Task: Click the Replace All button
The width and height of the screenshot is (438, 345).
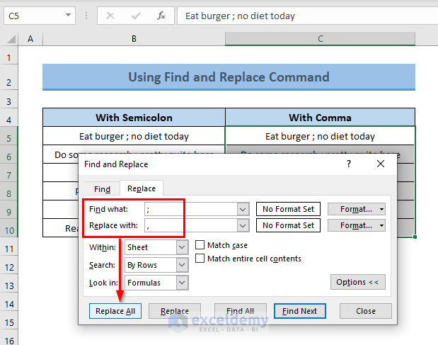Action: click(x=115, y=311)
